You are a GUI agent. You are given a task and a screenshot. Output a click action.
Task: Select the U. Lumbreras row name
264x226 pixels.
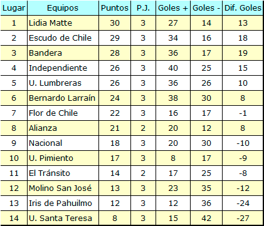click(x=63, y=83)
